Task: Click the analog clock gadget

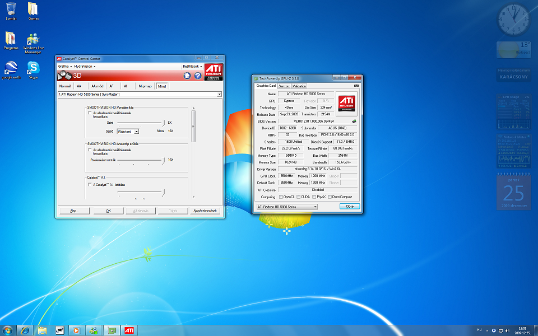Action: (x=514, y=19)
